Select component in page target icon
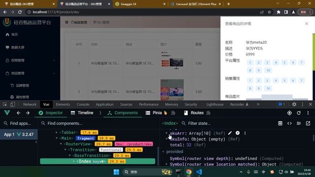 (289, 113)
